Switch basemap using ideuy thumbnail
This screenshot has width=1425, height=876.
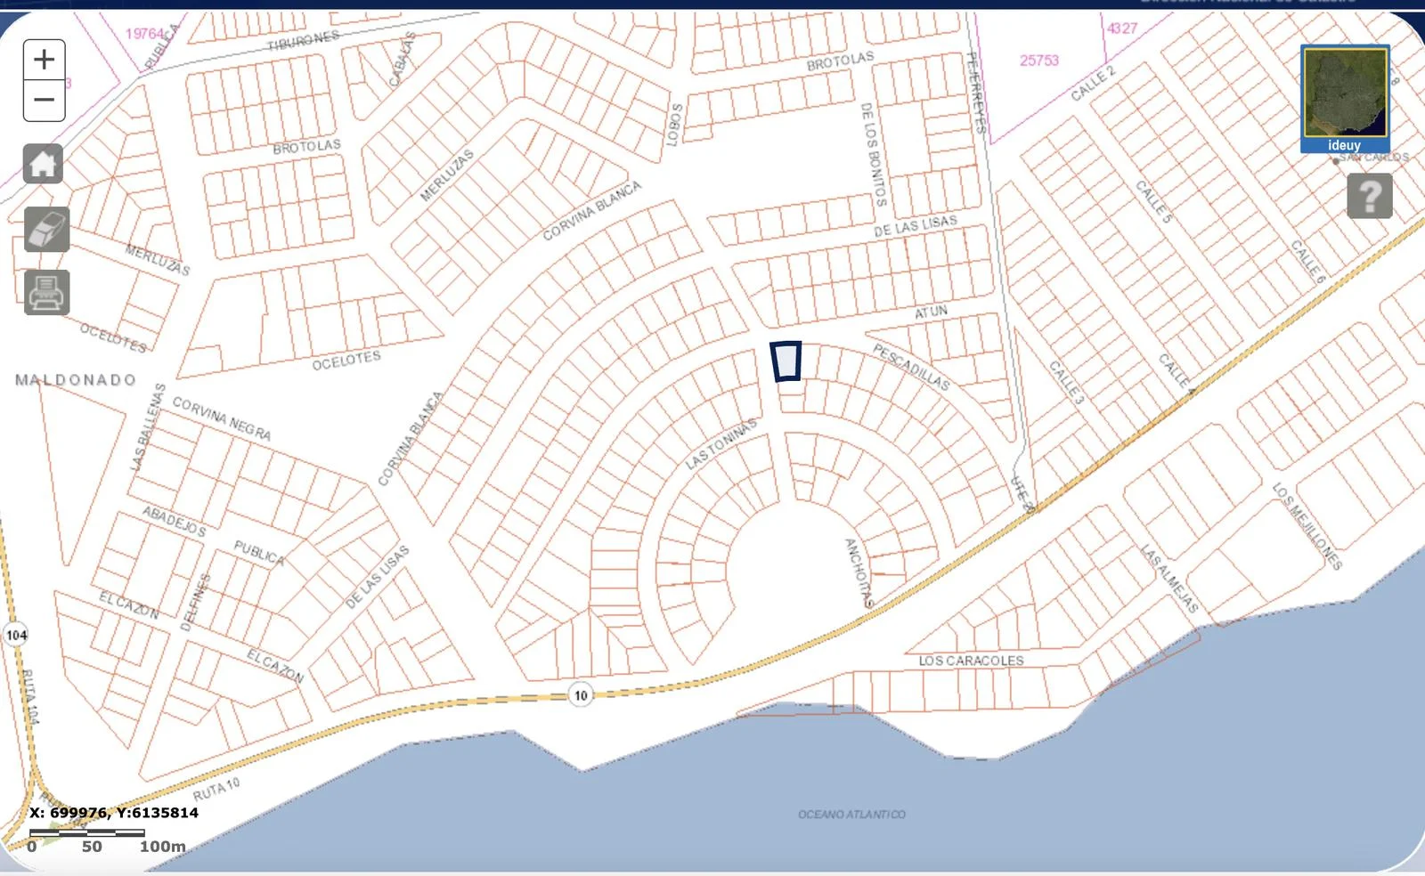point(1344,98)
